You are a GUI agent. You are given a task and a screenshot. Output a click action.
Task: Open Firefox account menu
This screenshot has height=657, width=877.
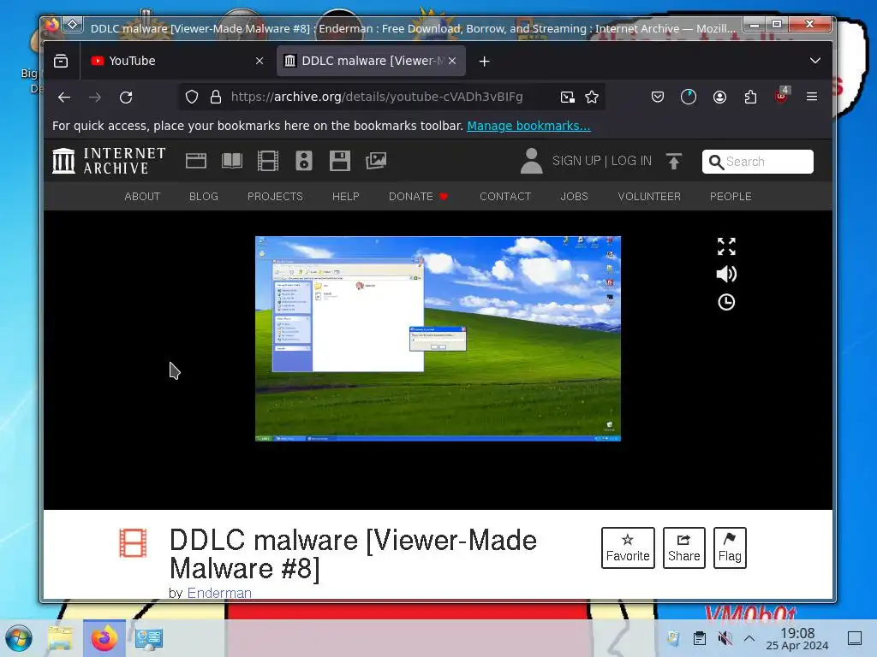tap(719, 98)
